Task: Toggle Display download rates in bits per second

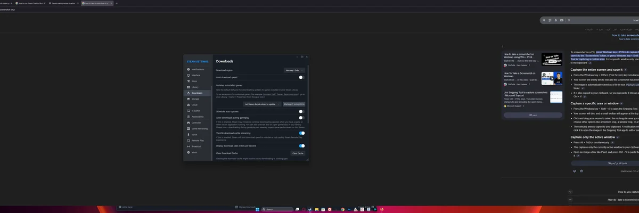Action: (x=301, y=146)
